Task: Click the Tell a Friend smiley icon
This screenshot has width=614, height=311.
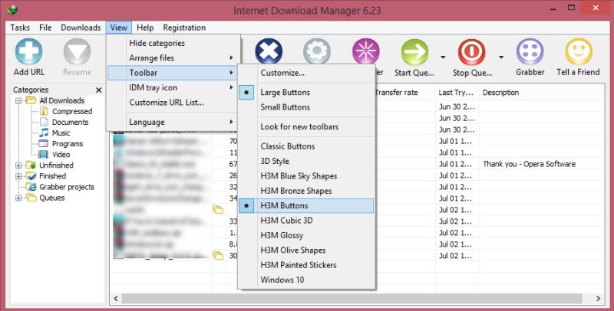Action: coord(579,51)
